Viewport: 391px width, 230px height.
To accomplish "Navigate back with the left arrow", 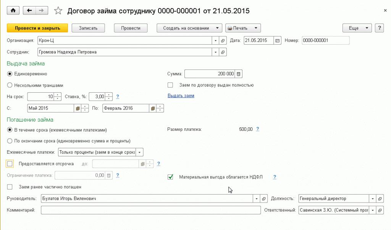I will 29,10.
